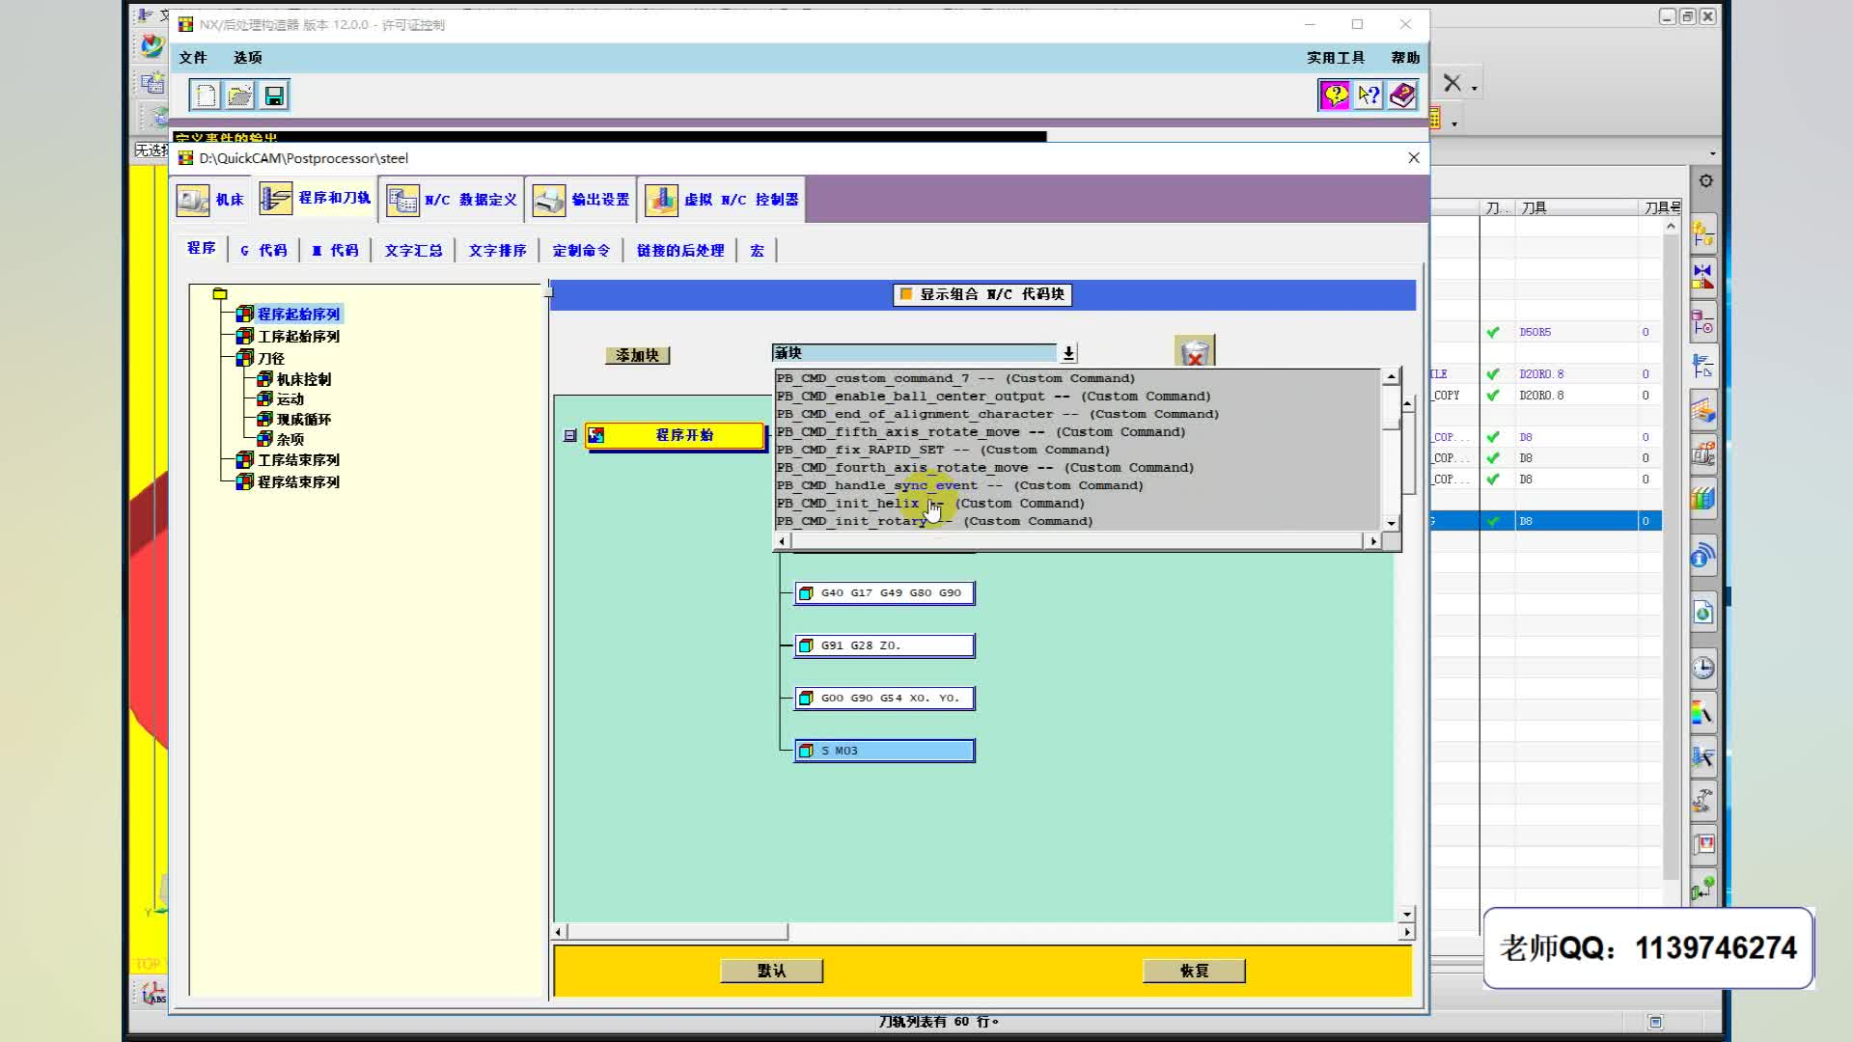Click the open file toolbar icon
1853x1042 pixels.
239,95
